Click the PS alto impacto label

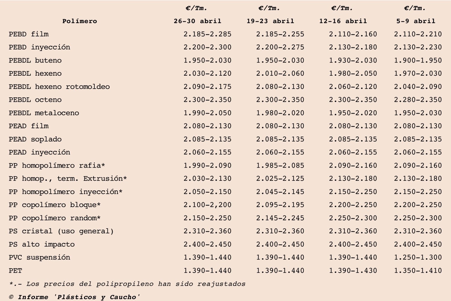point(42,245)
